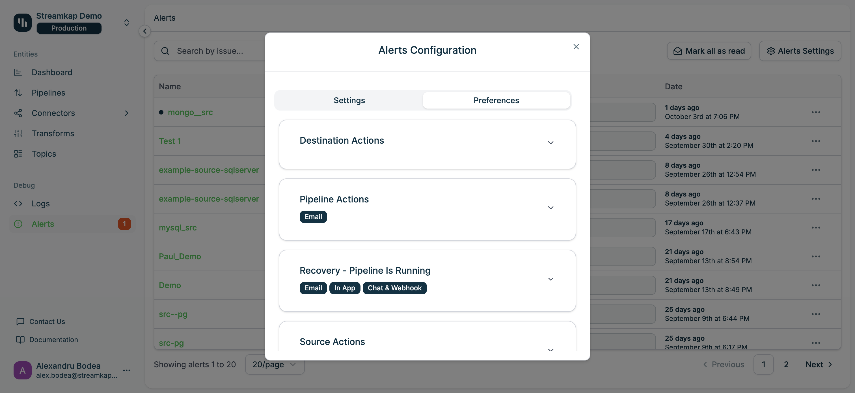Switch to the Settings tab
This screenshot has width=855, height=393.
coord(349,100)
